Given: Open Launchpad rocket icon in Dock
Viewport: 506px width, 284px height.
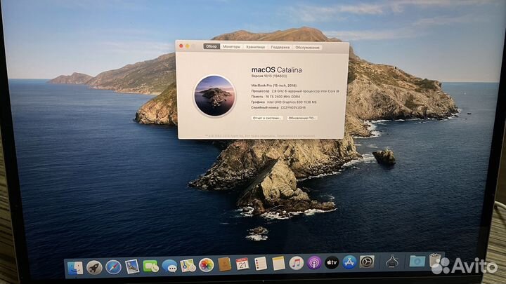Looking at the screenshot, I should pyautogui.click(x=95, y=267).
